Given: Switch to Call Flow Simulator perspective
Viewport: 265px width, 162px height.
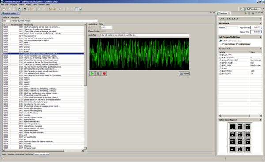Looking at the screenshot, I should coord(252,9).
